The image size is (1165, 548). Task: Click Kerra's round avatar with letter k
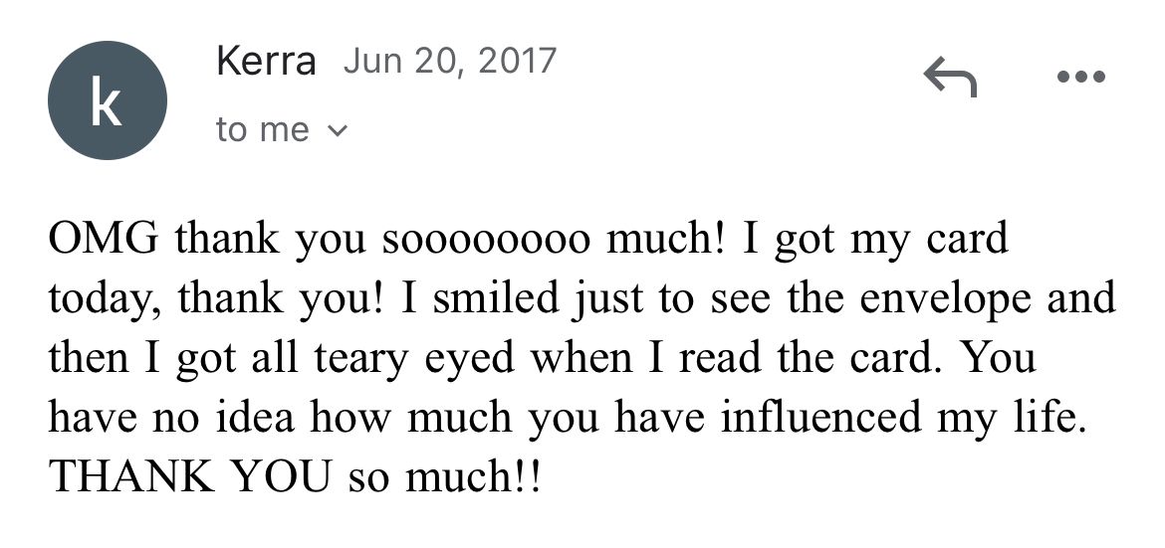pyautogui.click(x=108, y=100)
